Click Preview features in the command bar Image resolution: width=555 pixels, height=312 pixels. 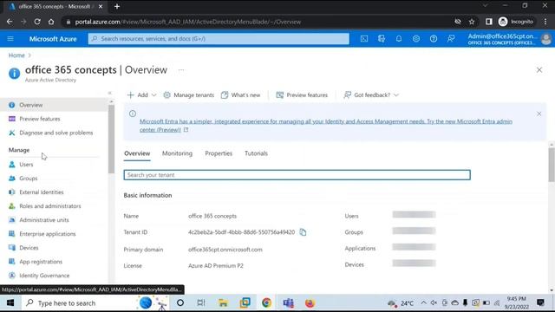[303, 95]
